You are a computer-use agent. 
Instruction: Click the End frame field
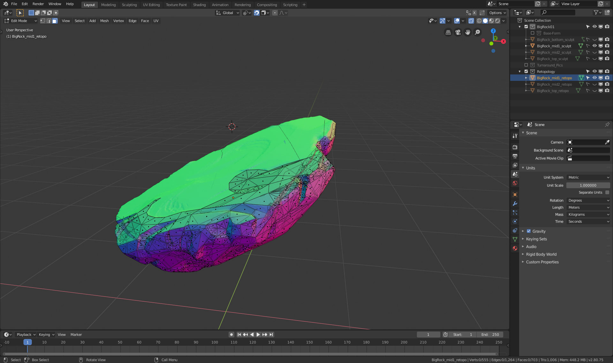[490, 335]
